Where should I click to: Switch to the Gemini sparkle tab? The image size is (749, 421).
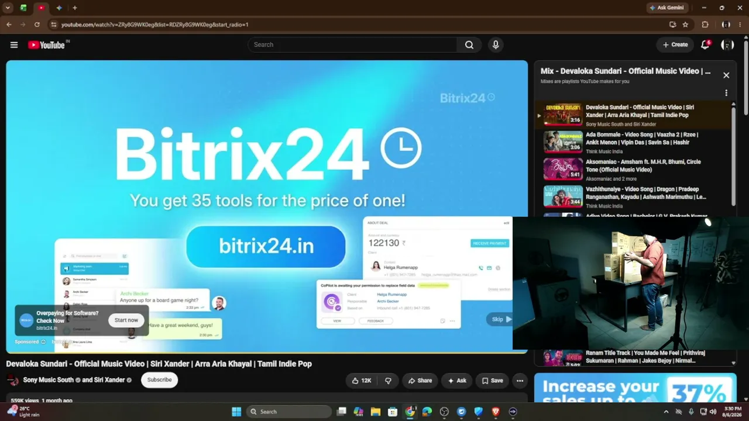[x=59, y=8]
